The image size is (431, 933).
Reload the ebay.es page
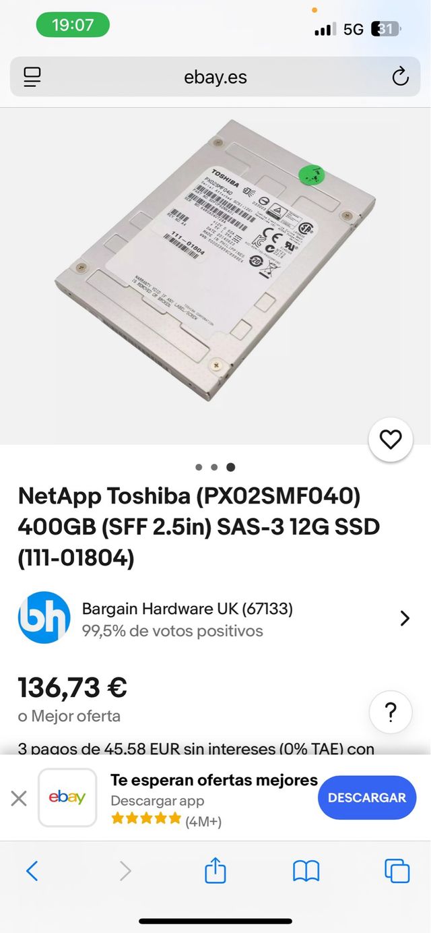pyautogui.click(x=400, y=77)
